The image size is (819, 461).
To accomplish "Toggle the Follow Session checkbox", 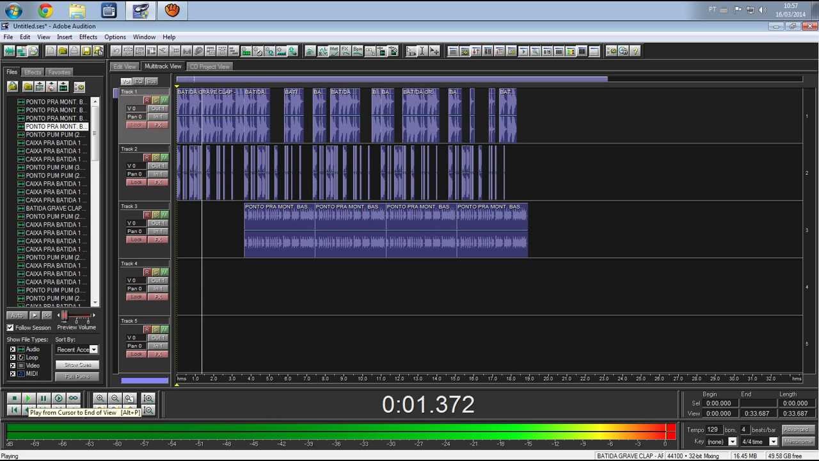I will (10, 327).
